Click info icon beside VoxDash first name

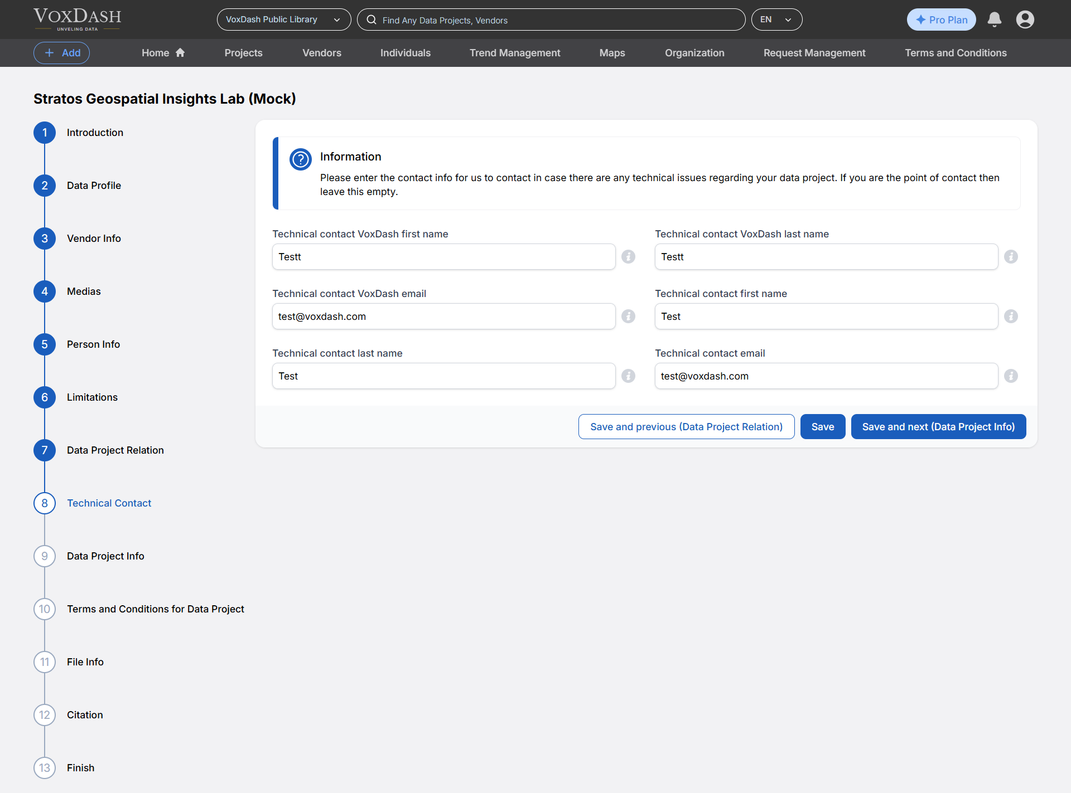pyautogui.click(x=628, y=256)
